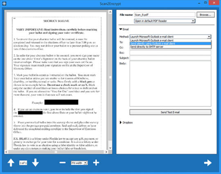The image size is (221, 174).
Task: Open the 'Open in default PDF Reader' dropdown
Action: (x=165, y=21)
